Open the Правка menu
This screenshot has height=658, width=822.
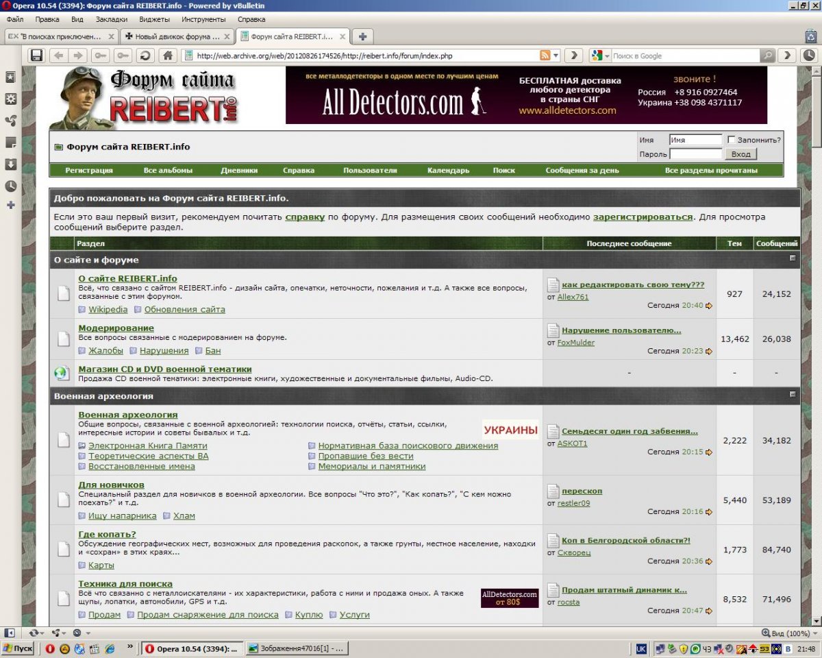pos(47,19)
